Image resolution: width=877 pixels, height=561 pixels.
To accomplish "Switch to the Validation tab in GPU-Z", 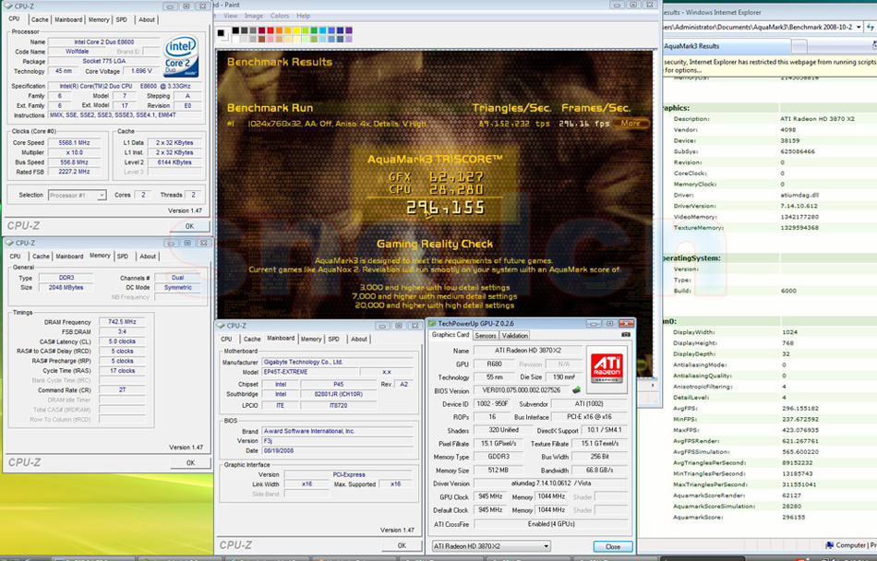I will pyautogui.click(x=514, y=336).
